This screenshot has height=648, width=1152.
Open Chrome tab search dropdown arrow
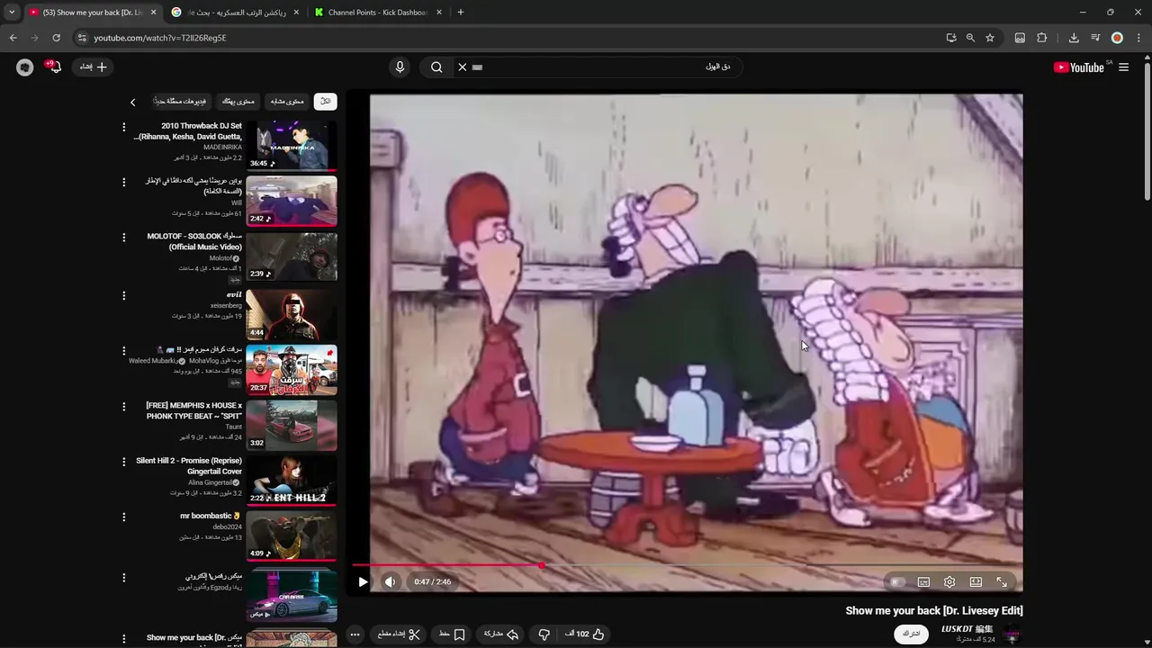(x=12, y=13)
